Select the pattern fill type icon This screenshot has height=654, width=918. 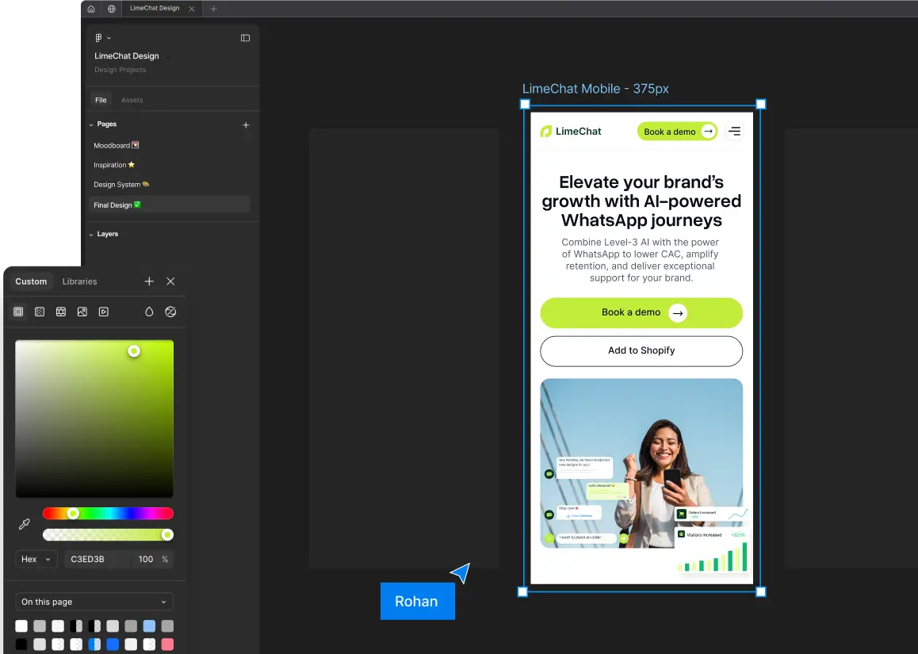click(x=61, y=312)
